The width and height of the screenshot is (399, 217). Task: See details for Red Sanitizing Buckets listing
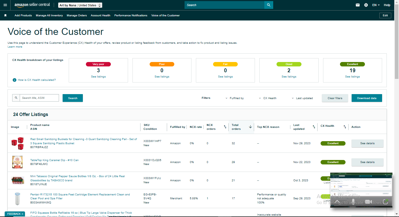[x=367, y=143]
